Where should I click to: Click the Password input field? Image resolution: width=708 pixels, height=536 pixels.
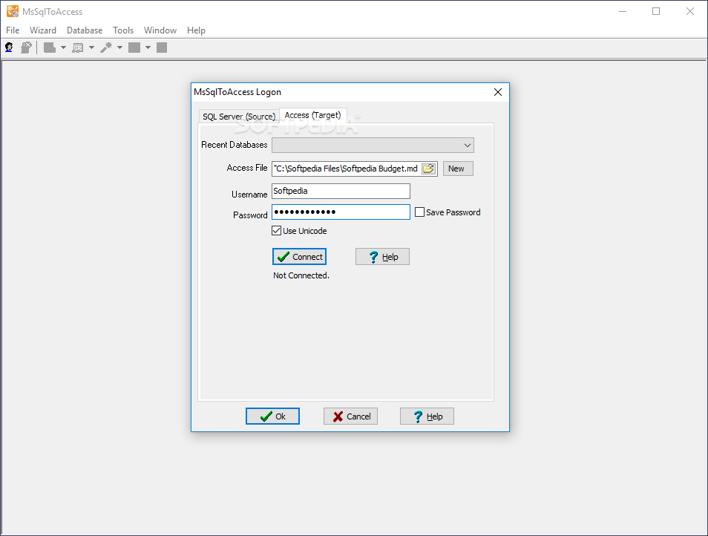pos(341,212)
